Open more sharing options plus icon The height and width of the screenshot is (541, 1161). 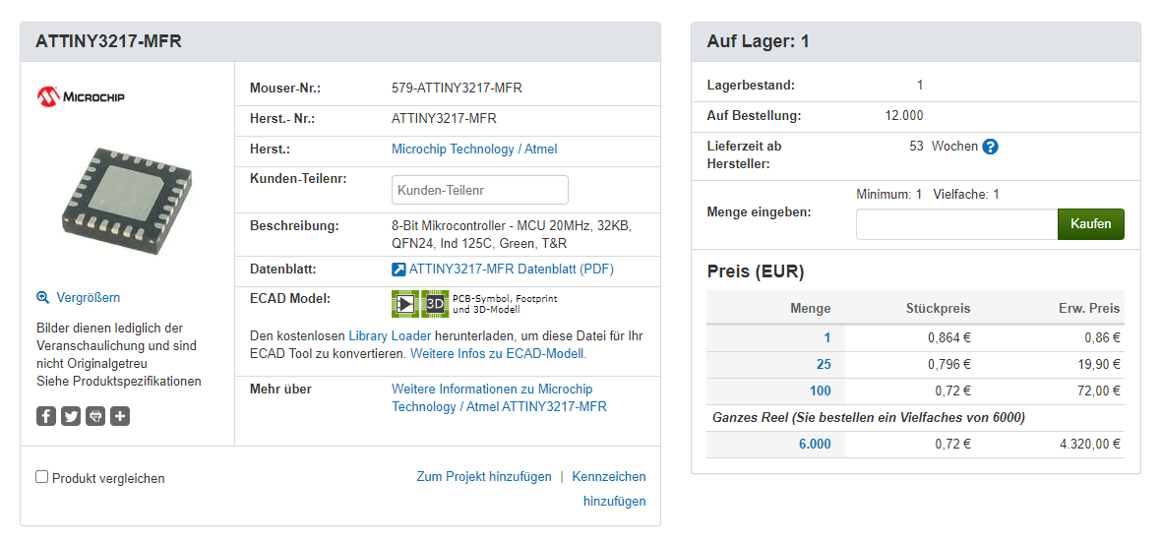[120, 416]
